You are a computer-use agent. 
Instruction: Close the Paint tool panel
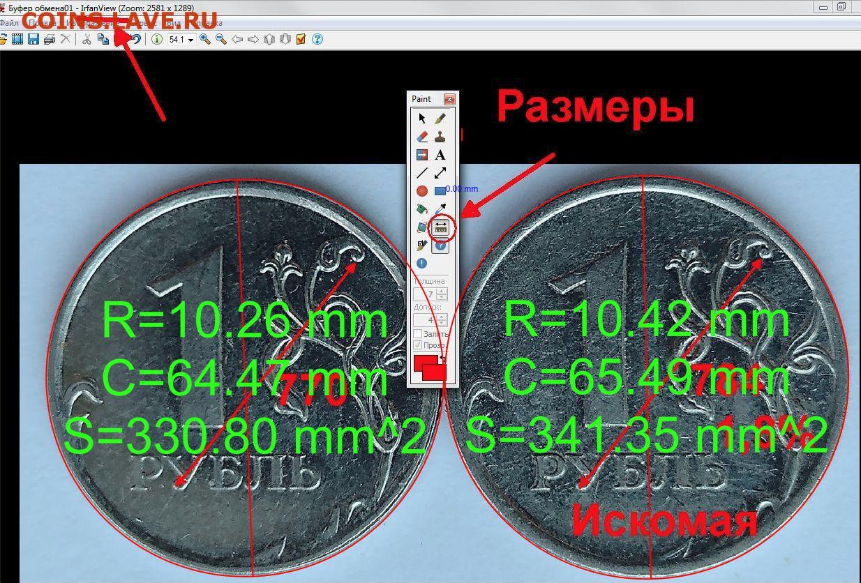449,99
